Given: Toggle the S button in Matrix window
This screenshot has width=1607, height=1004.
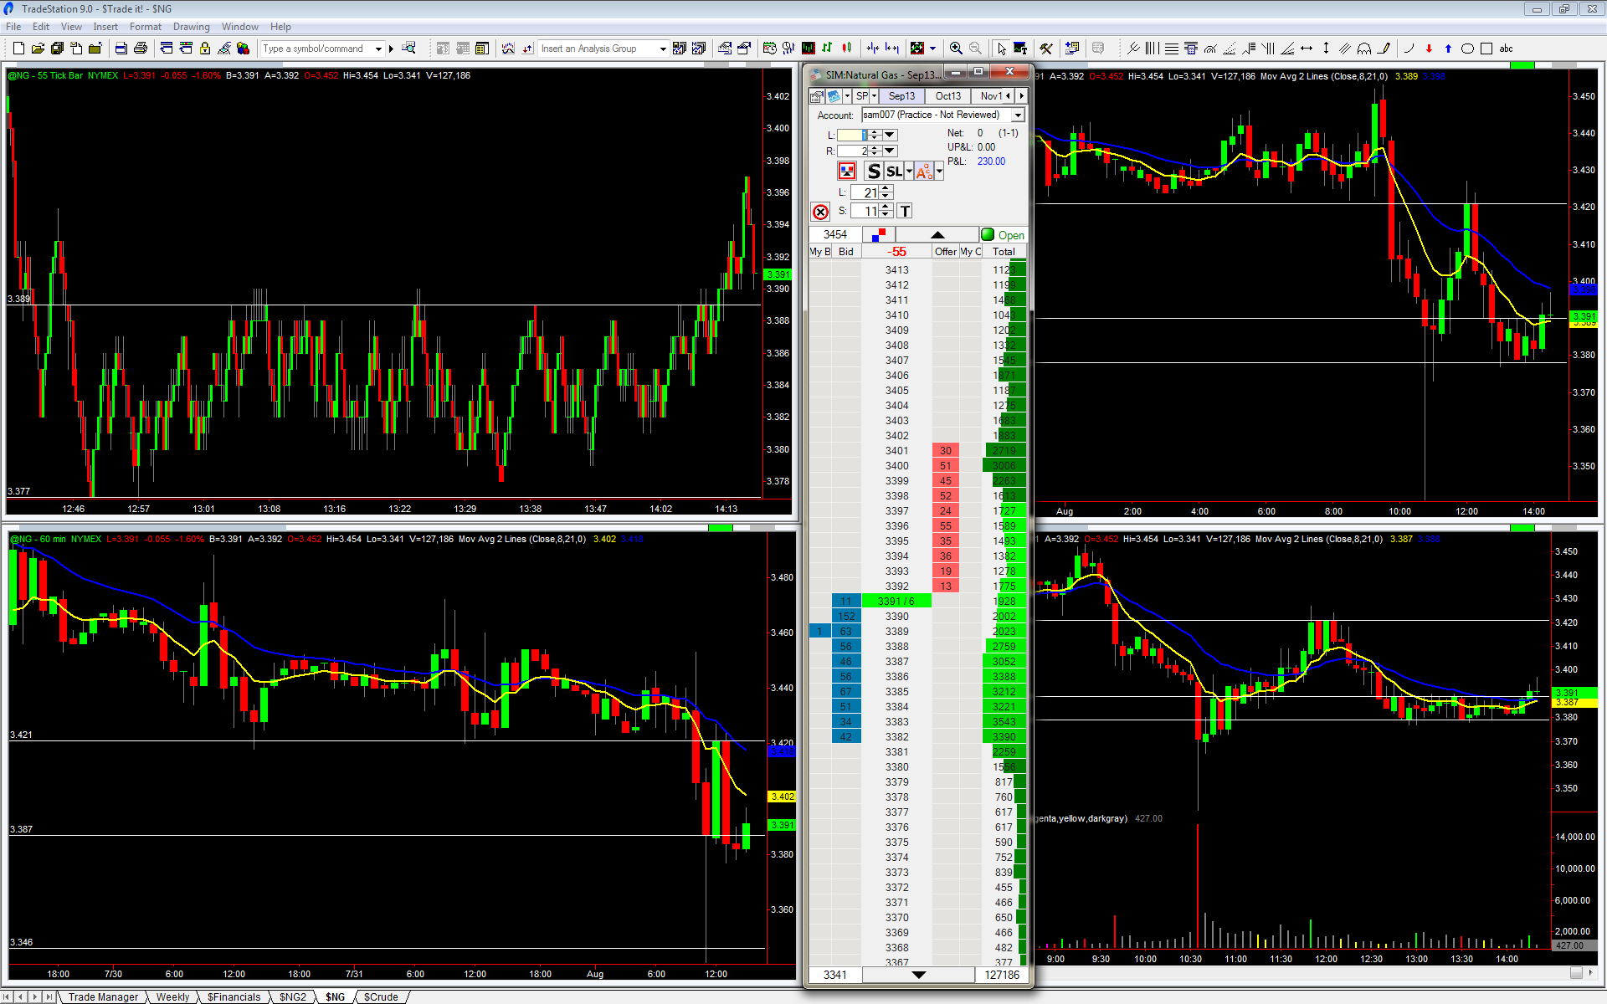Looking at the screenshot, I should [x=874, y=172].
